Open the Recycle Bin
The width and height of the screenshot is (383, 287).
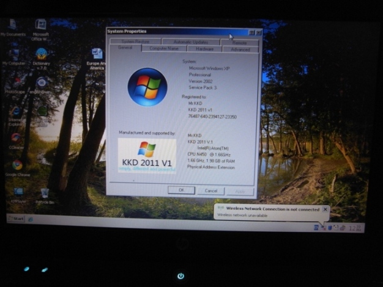point(44,194)
